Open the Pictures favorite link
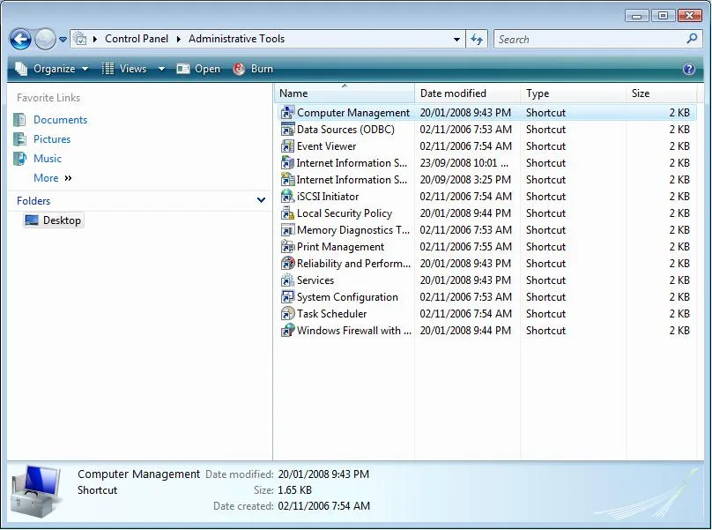 (52, 139)
